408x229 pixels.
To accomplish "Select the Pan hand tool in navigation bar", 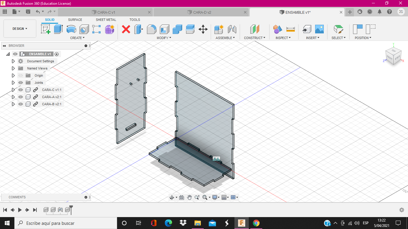I will (x=189, y=197).
